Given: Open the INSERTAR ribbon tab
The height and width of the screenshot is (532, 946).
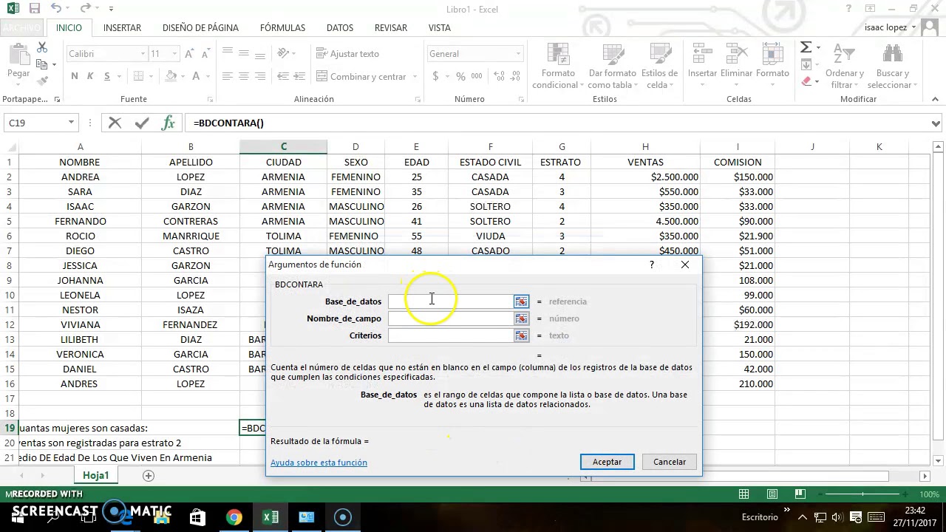Looking at the screenshot, I should pyautogui.click(x=122, y=27).
